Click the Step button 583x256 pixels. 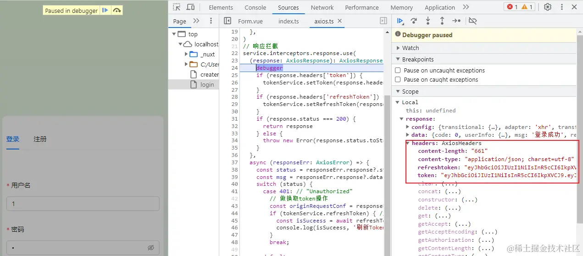click(x=456, y=21)
